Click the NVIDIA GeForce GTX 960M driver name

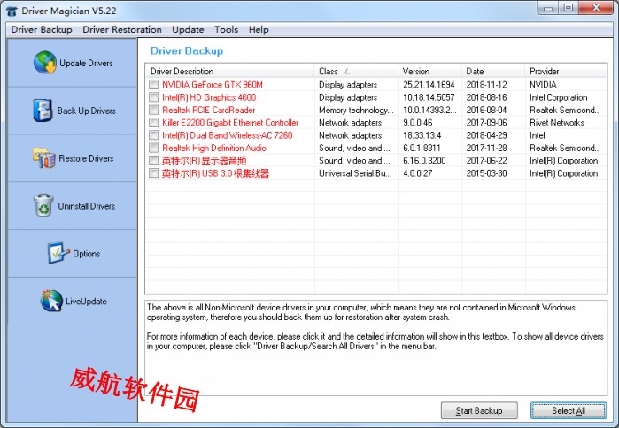coord(213,85)
